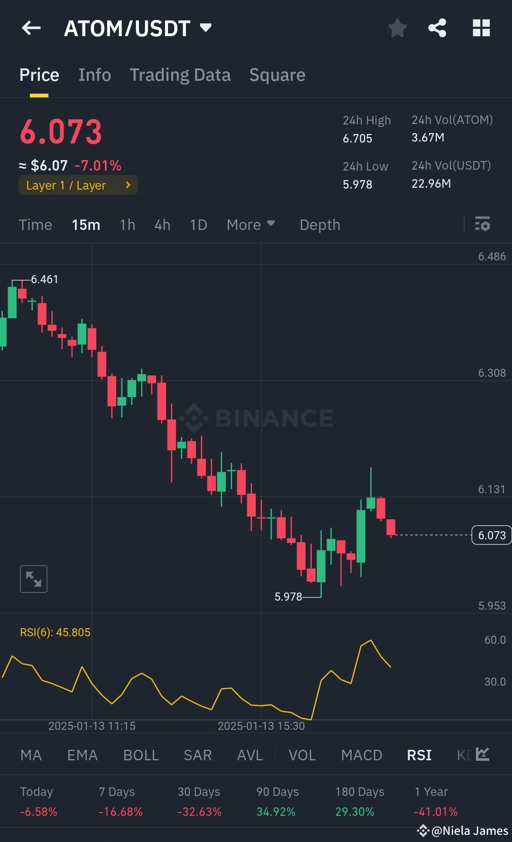Tap the current price label 6.073 on axis
This screenshot has height=842, width=512.
(x=492, y=535)
